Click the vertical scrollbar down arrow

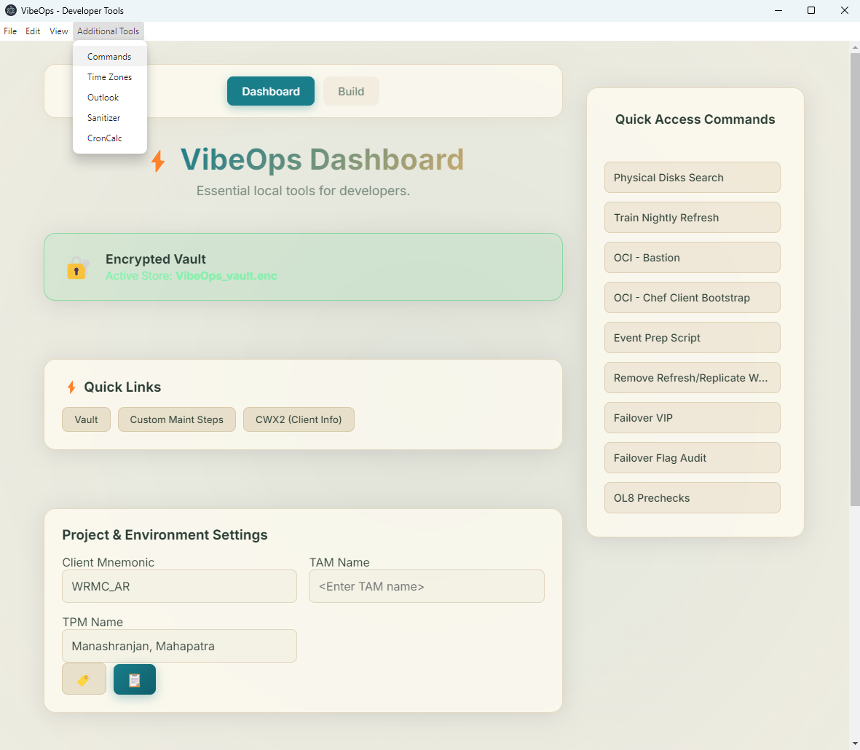[x=855, y=743]
